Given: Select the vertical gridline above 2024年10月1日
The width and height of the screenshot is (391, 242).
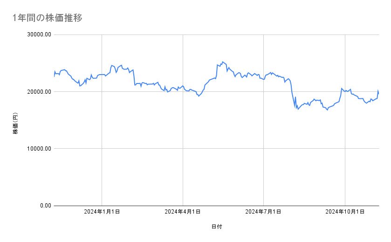Looking at the screenshot, I should click(x=345, y=140).
